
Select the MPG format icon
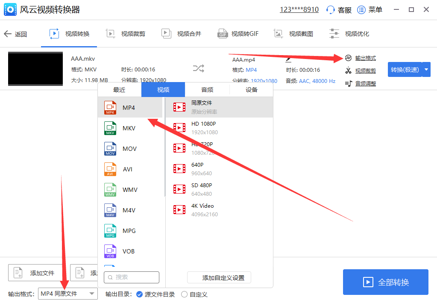[110, 231]
